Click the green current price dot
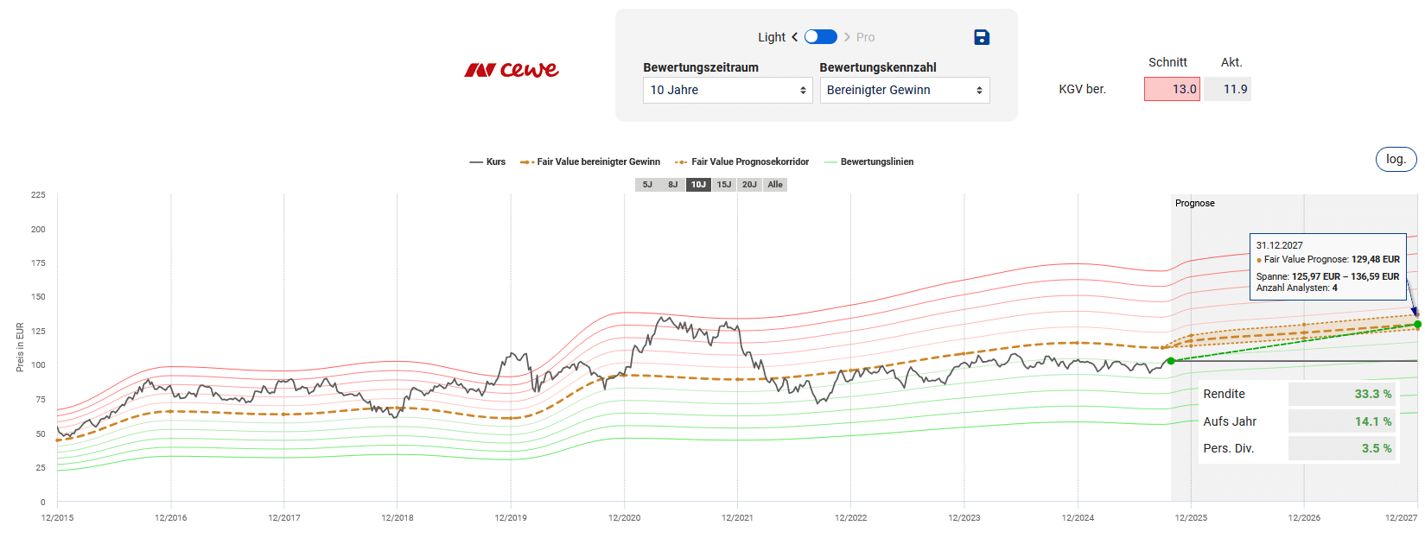This screenshot has height=538, width=1425. pyautogui.click(x=1171, y=361)
